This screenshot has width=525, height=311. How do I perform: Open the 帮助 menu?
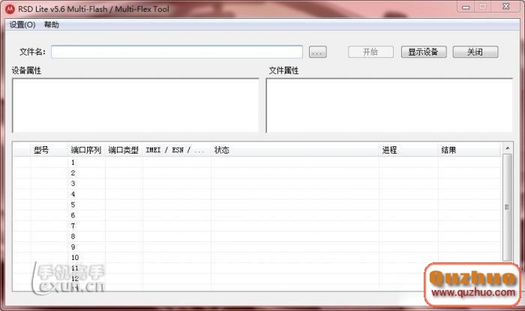pos(51,25)
